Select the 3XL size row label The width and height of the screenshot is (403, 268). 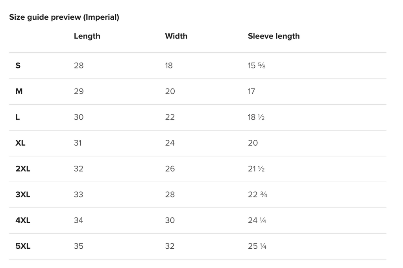[x=23, y=195]
